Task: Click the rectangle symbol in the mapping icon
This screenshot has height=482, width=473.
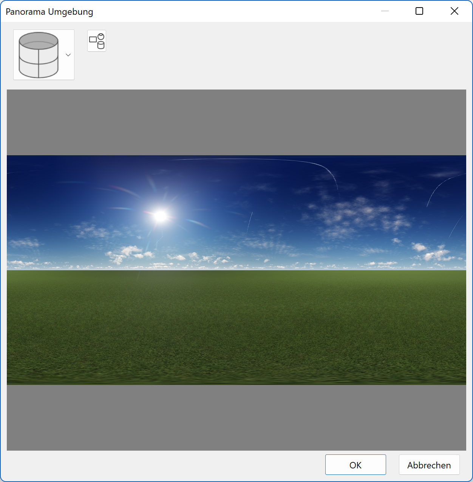Action: coord(93,39)
